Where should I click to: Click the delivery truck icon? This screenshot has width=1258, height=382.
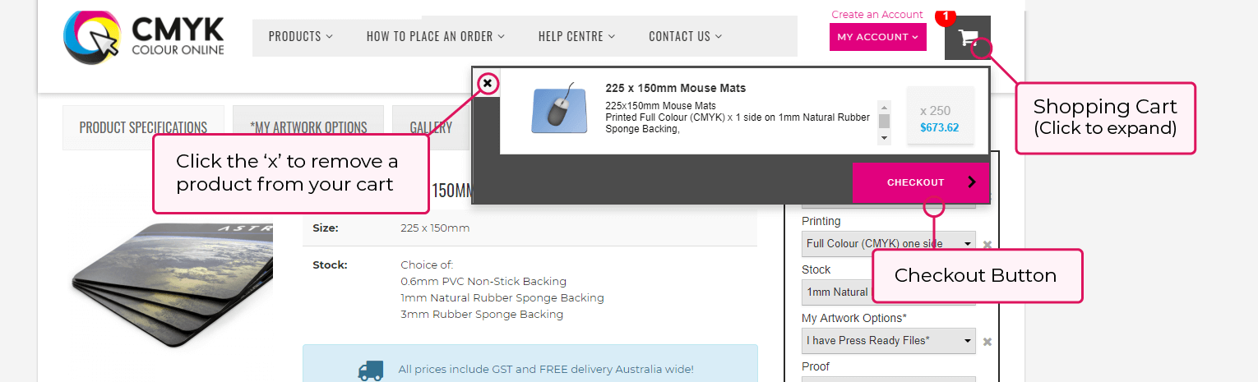tap(371, 370)
